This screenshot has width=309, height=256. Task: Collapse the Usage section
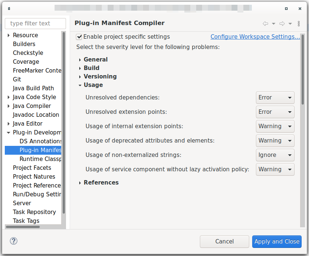80,85
